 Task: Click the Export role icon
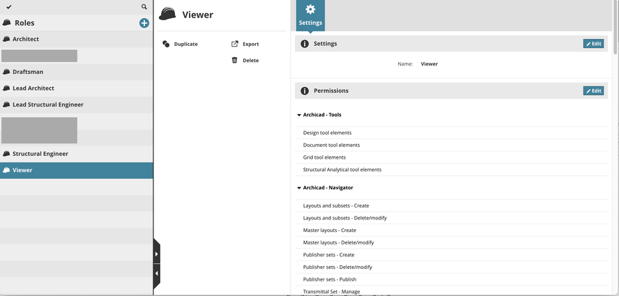tap(235, 44)
